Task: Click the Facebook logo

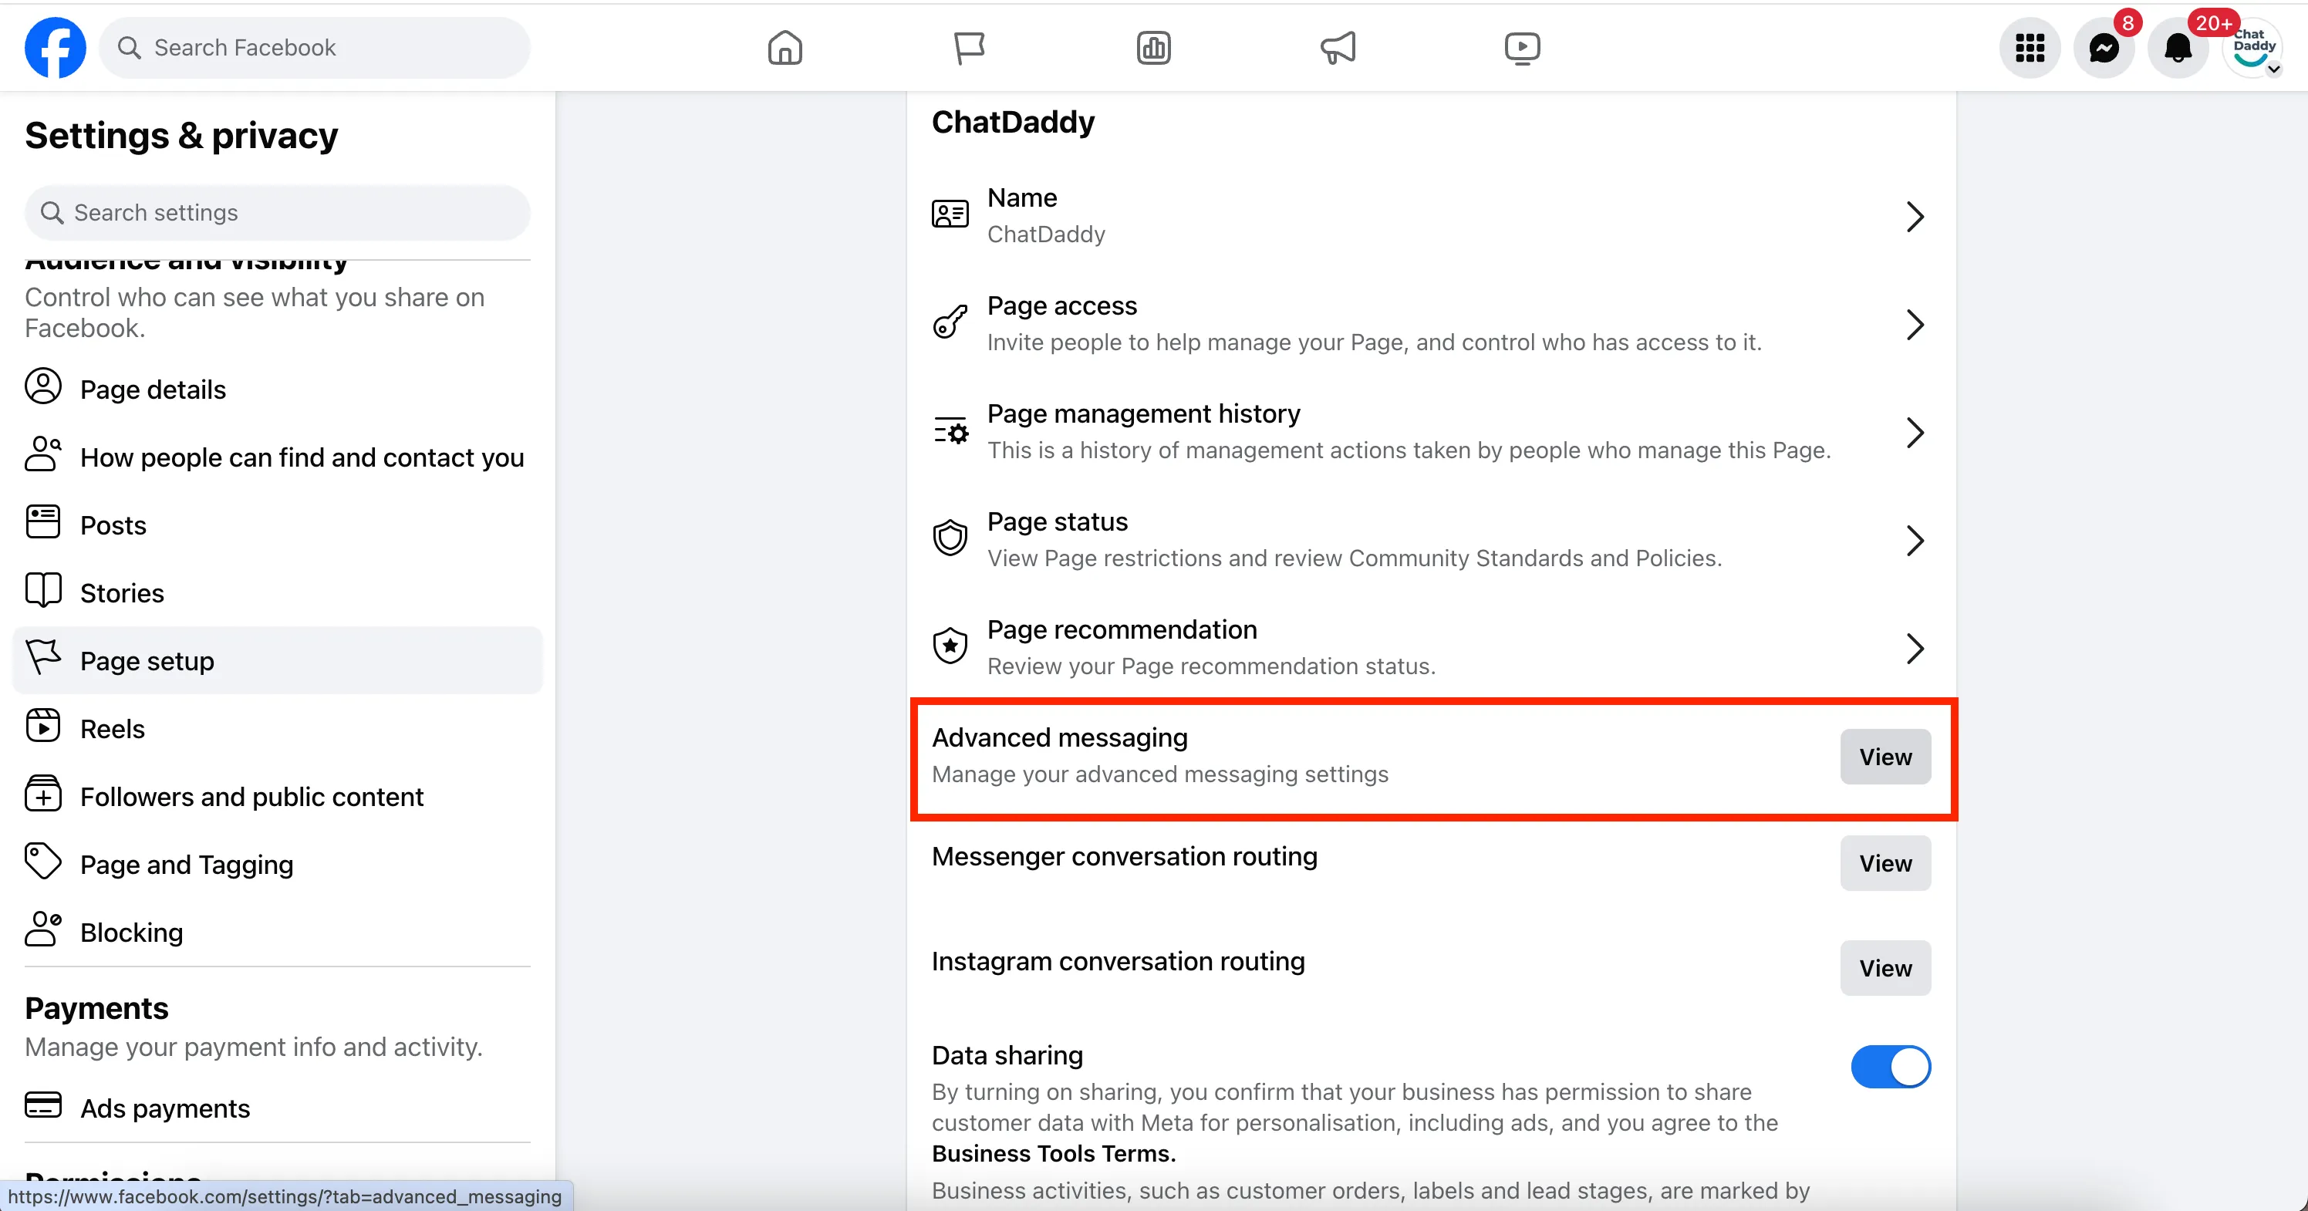Action: tap(56, 48)
